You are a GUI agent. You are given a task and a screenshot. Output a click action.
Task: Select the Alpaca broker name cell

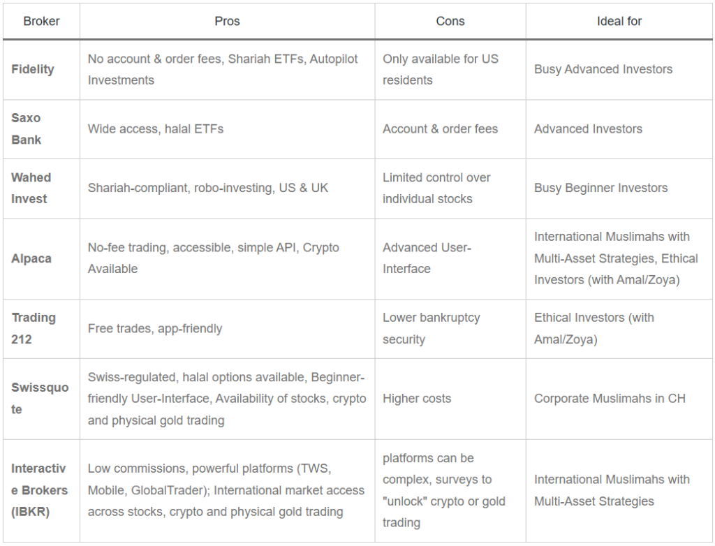(x=41, y=258)
